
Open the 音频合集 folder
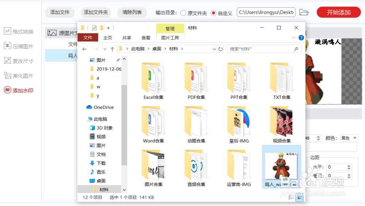196,168
